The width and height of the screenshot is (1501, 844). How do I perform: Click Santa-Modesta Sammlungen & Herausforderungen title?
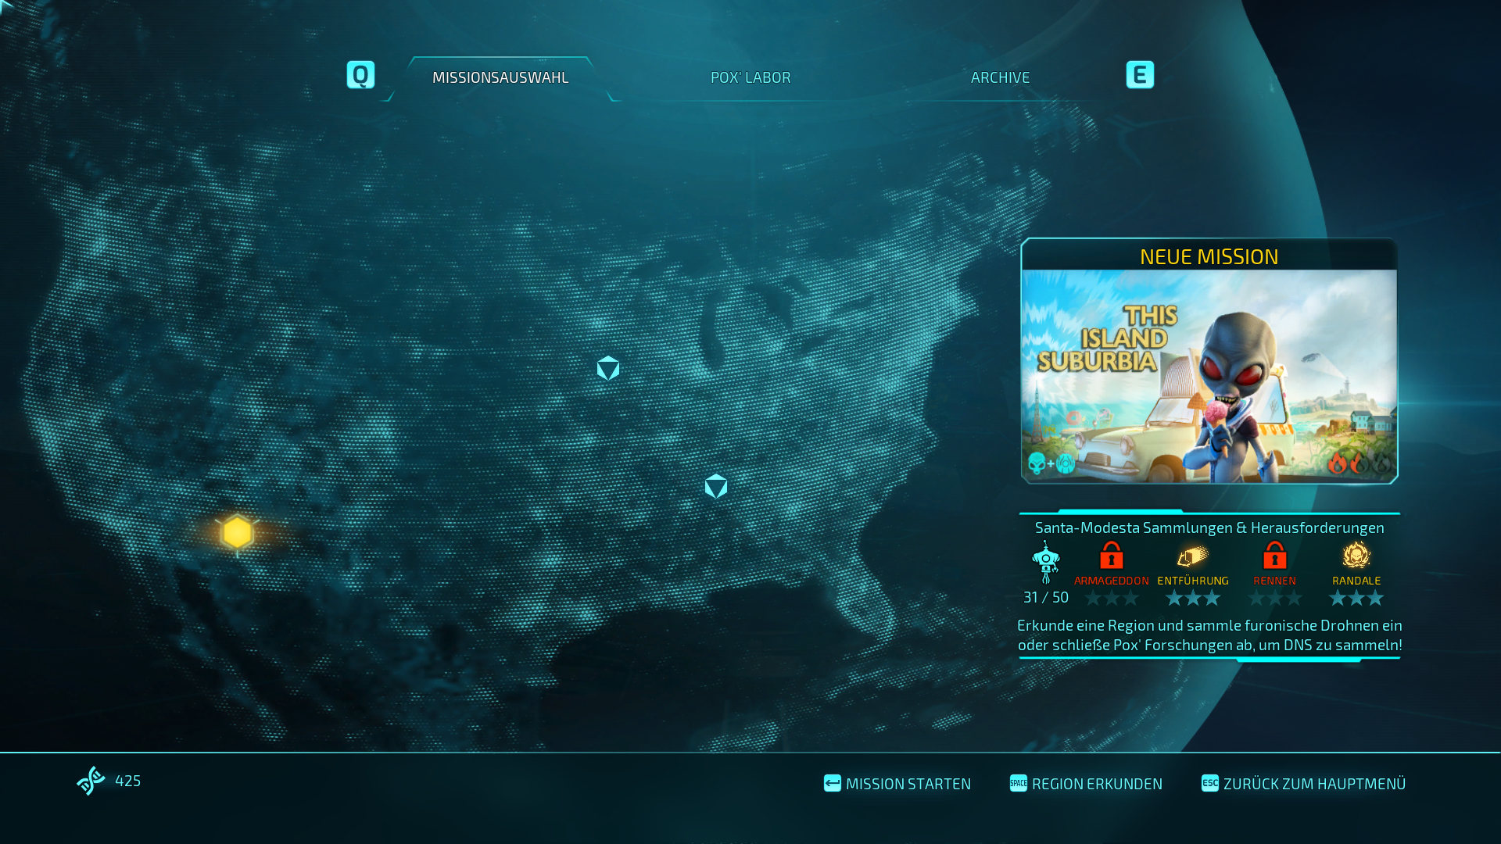1209,527
